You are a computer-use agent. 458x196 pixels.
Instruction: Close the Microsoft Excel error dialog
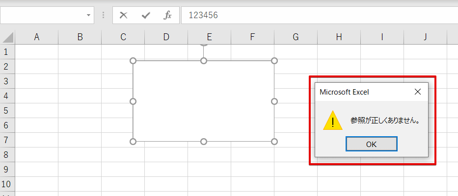coord(417,92)
